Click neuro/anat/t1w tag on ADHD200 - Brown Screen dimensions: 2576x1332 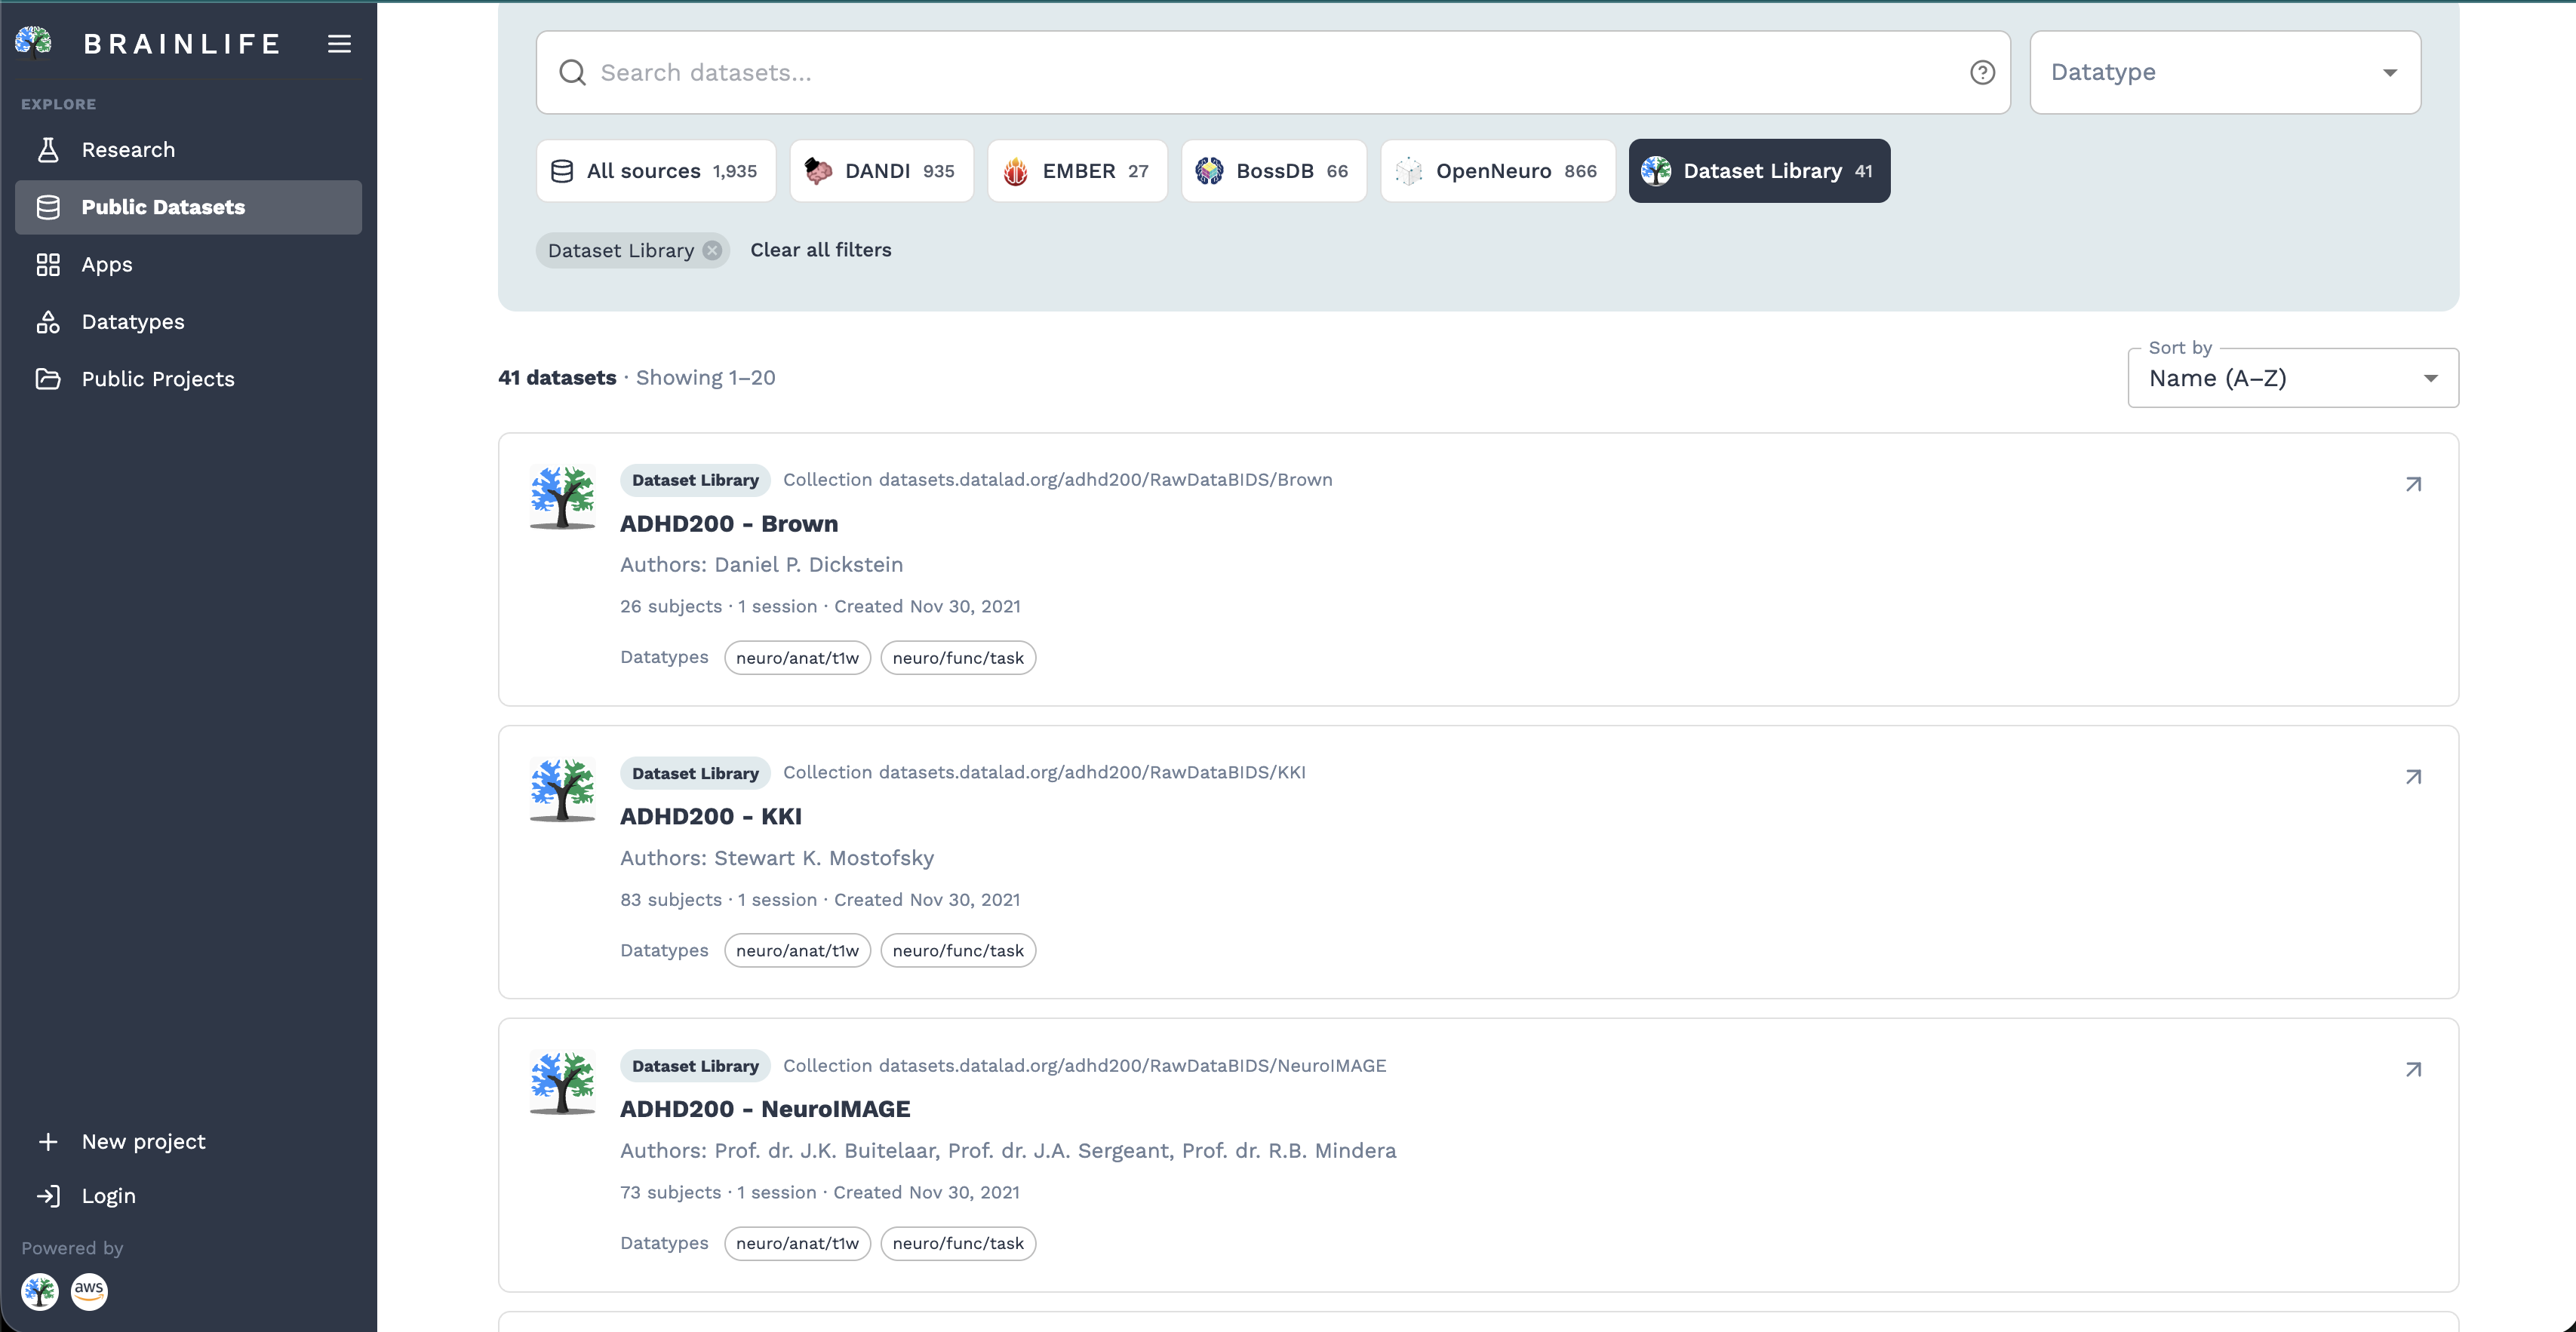pos(797,658)
